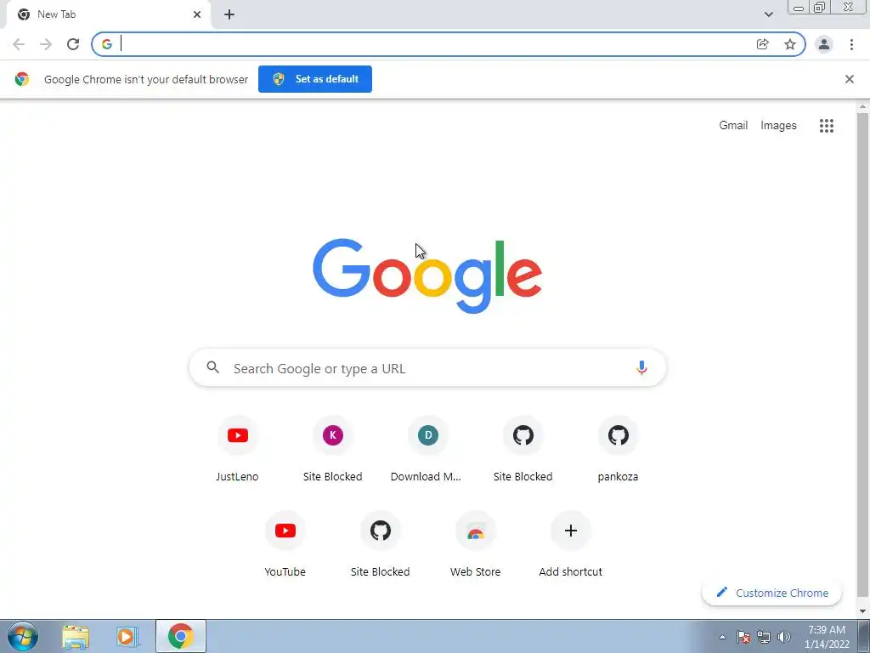Open the JustLeno shortcut
Screen dimensions: 870x653
[x=238, y=451]
